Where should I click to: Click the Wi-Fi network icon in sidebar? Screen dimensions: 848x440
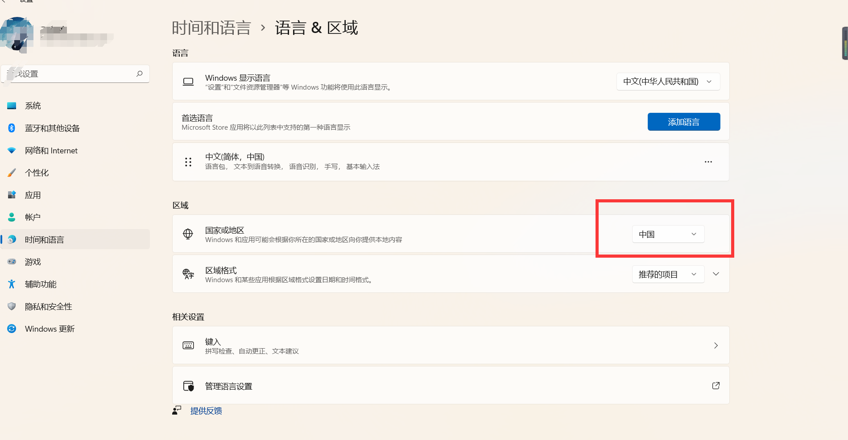(x=12, y=151)
